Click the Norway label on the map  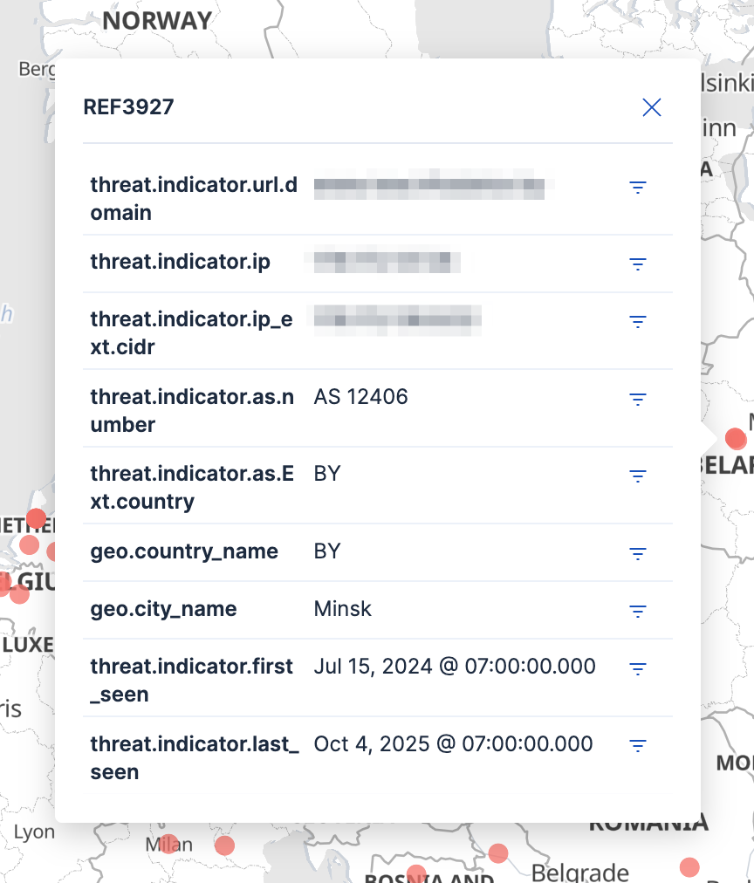click(157, 20)
